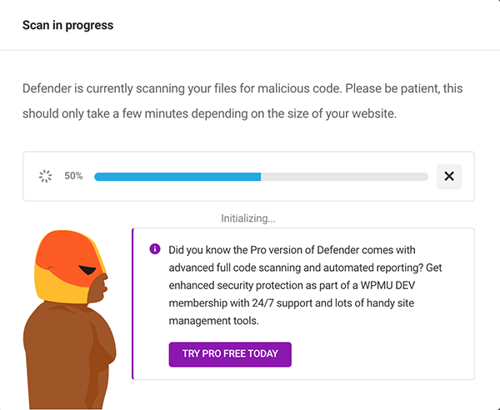The height and width of the screenshot is (410, 500).
Task: Click the "Scan in progress" heading
Action: pyautogui.click(x=67, y=25)
